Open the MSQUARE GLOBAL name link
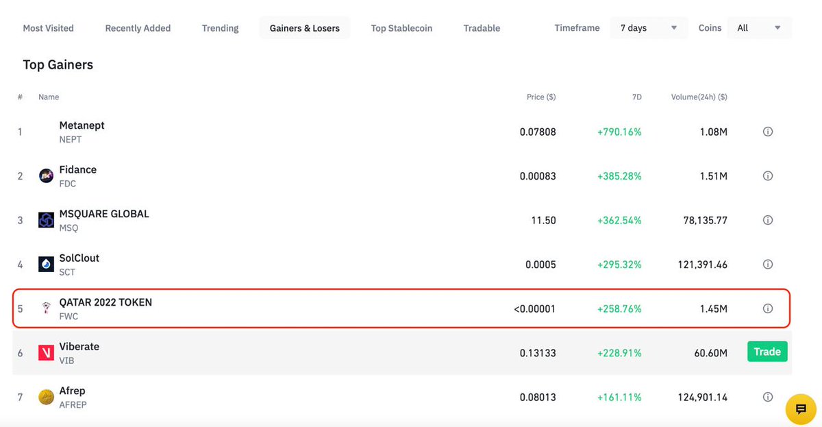This screenshot has width=822, height=427. tap(104, 214)
